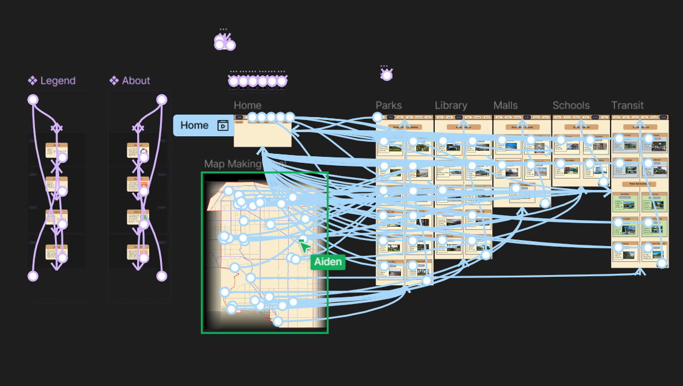Image resolution: width=683 pixels, height=386 pixels.
Task: Click the Malls frame bottom-right prototype node
Action: click(545, 203)
